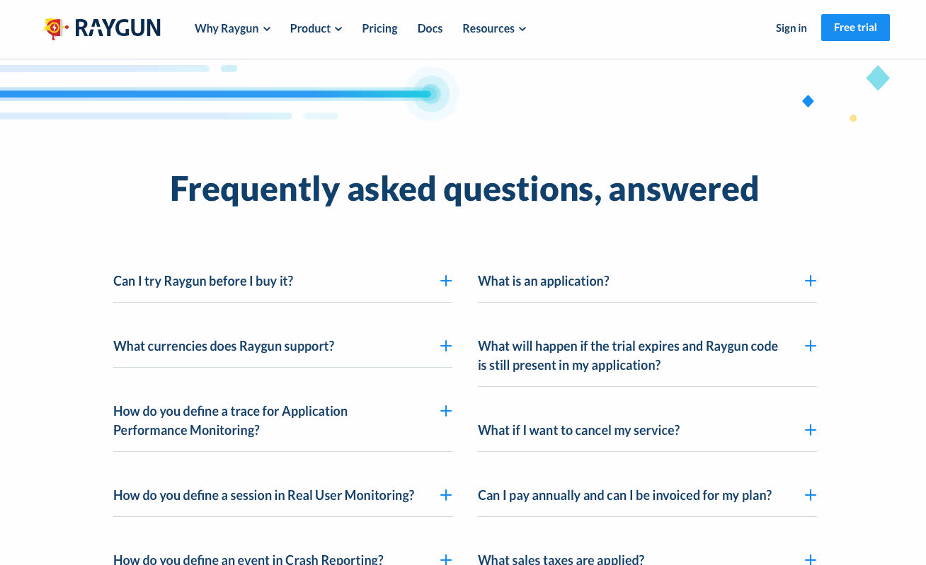Open the trial expires and Raygun code question
Viewport: 926px width, 565px height.
(x=628, y=356)
